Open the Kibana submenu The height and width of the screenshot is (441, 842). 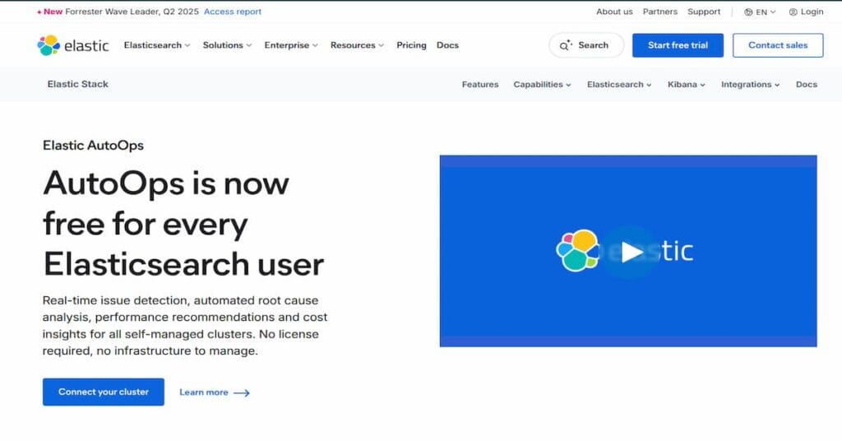[x=687, y=84]
